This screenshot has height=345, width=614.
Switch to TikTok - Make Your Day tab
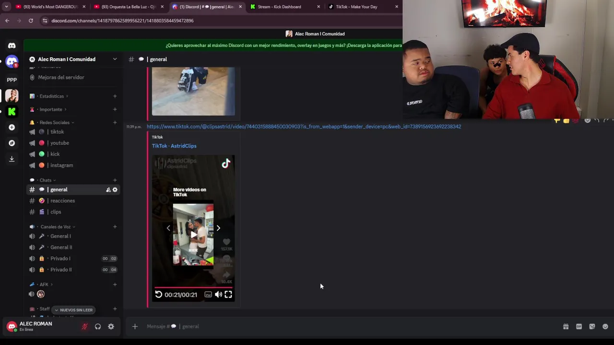click(363, 7)
